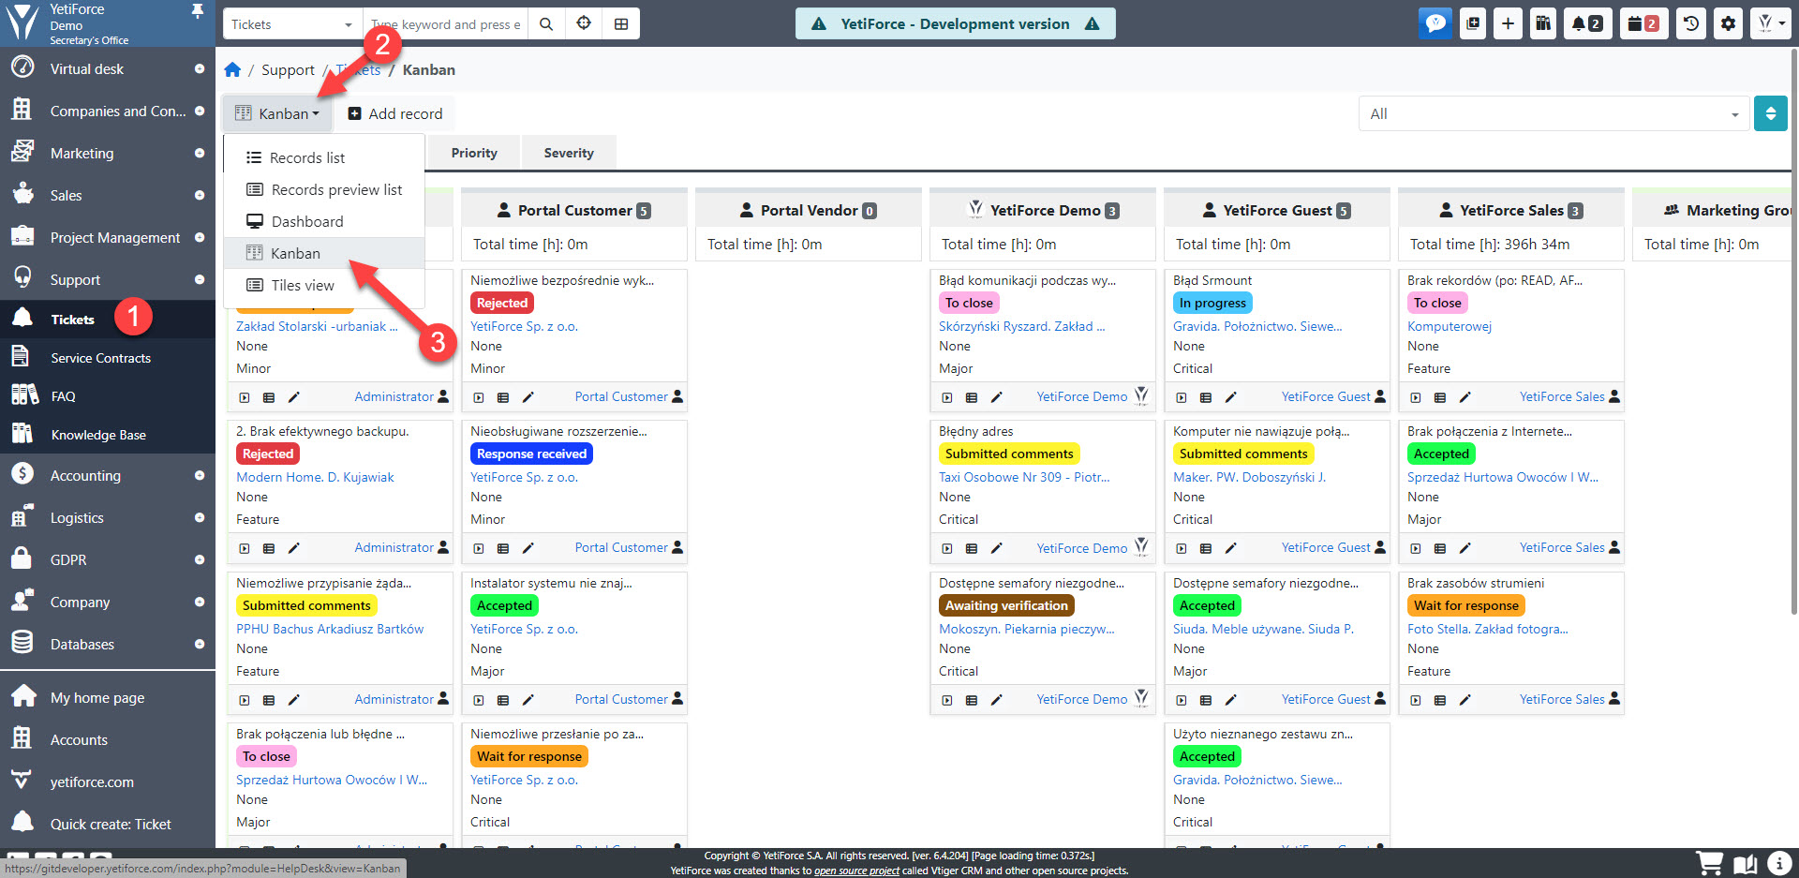Open the bookshelf knowledge icon in the header

pyautogui.click(x=1542, y=23)
